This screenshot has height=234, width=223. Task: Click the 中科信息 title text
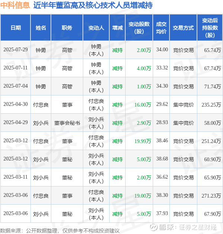pos(15,5)
